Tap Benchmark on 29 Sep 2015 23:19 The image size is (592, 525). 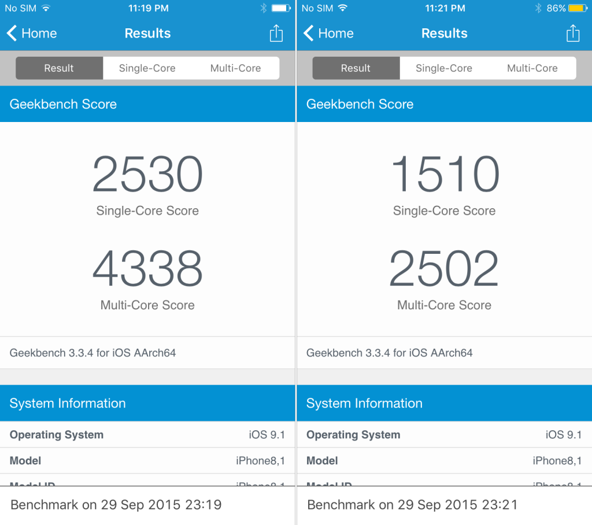(116, 505)
